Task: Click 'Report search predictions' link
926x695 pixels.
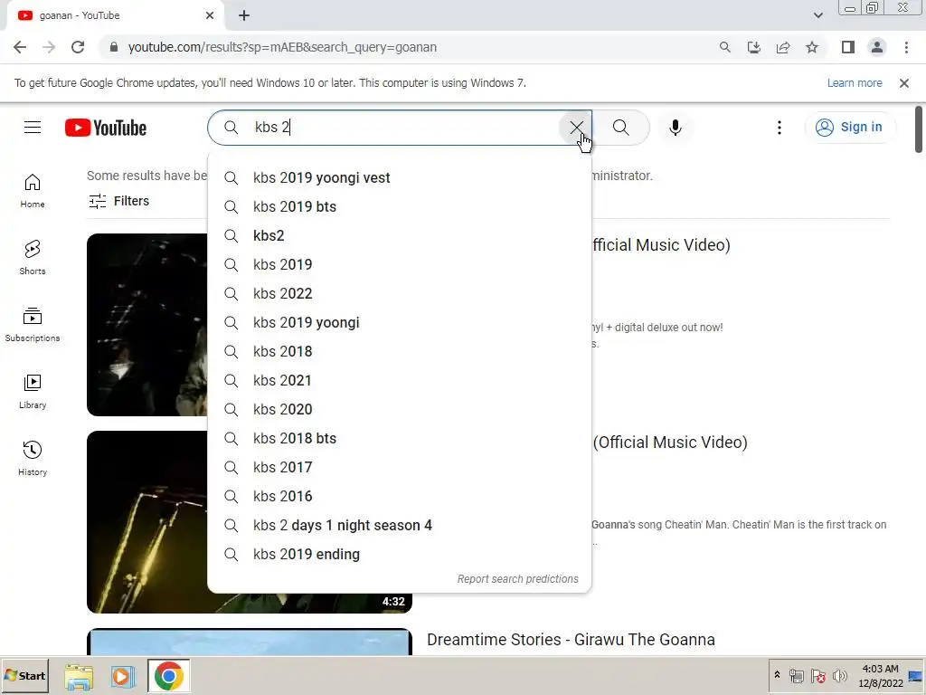Action: tap(517, 579)
